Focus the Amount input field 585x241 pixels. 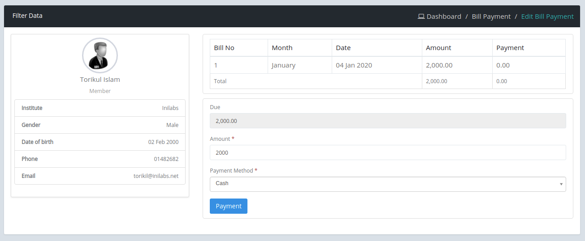(388, 152)
